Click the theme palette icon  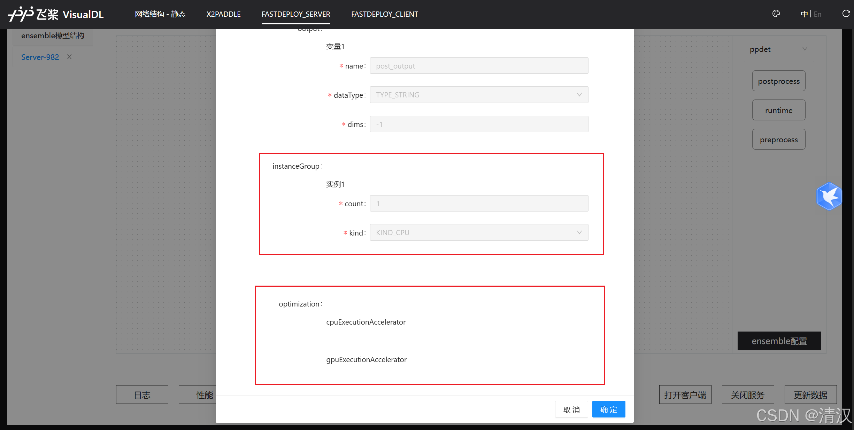(x=776, y=14)
